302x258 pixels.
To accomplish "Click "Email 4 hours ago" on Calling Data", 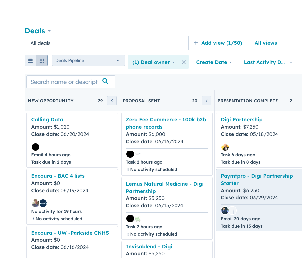I will [x=51, y=155].
